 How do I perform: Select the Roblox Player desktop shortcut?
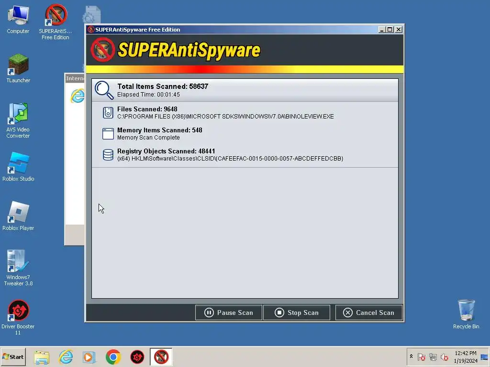(x=18, y=216)
